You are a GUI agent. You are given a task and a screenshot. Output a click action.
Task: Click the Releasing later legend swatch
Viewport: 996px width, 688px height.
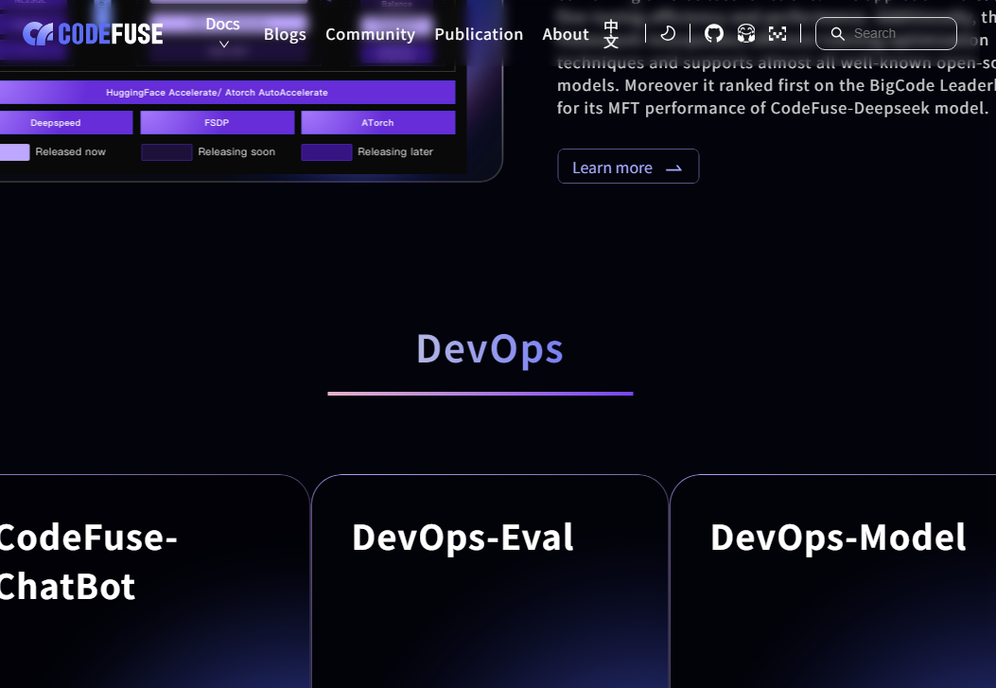pyautogui.click(x=326, y=151)
